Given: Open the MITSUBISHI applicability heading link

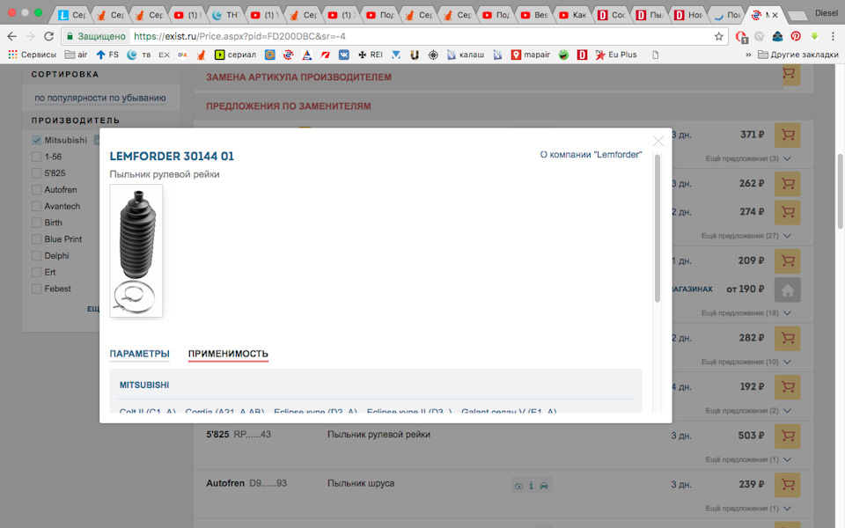Looking at the screenshot, I should (x=143, y=385).
